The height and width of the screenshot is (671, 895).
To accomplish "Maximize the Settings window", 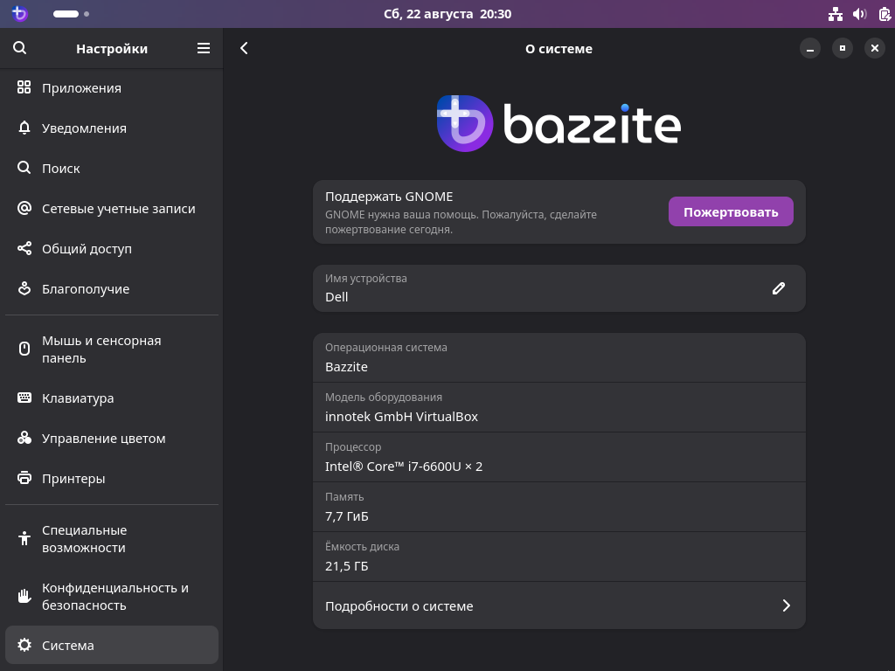I will (843, 49).
